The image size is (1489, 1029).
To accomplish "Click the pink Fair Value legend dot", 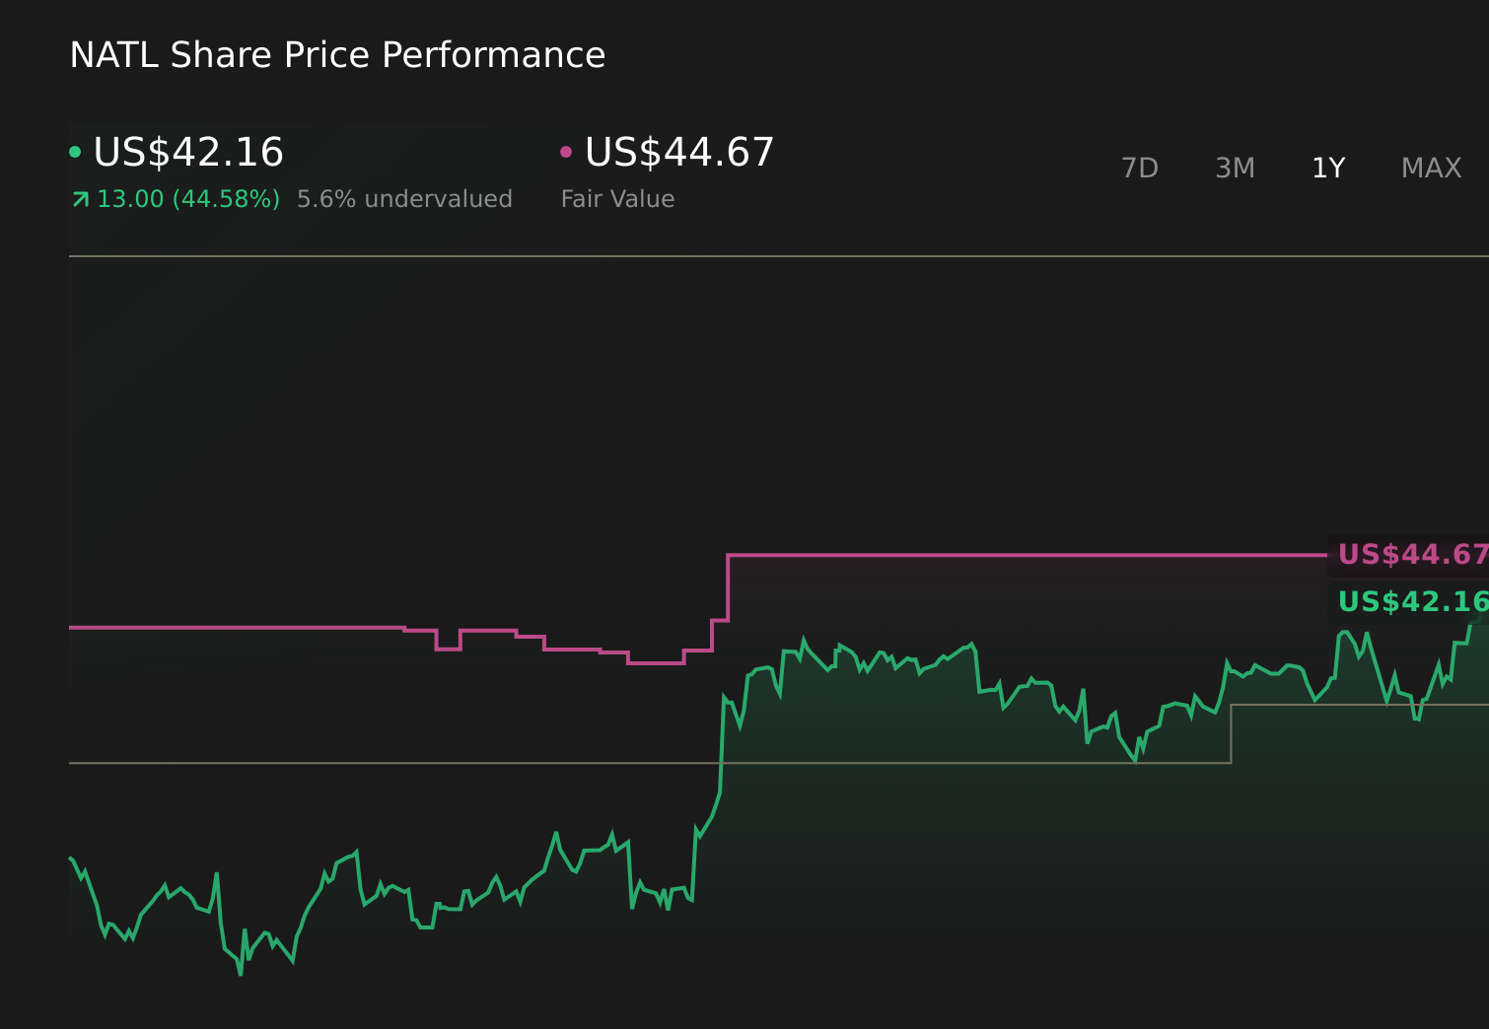I will [566, 151].
